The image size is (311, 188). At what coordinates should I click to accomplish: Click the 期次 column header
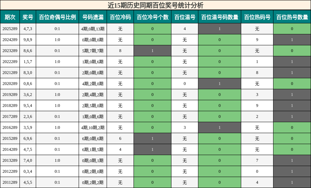[10, 17]
